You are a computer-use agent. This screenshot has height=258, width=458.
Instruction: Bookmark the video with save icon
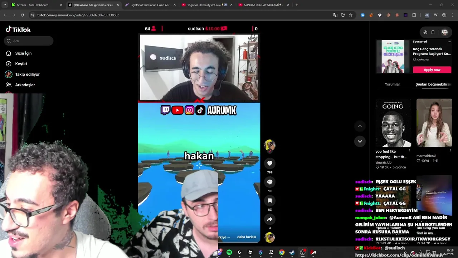(270, 201)
